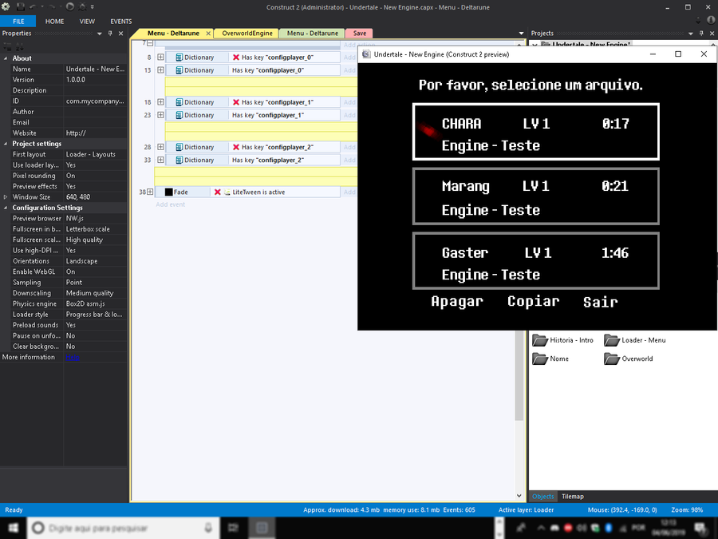Change the Preview browser NW.js value
Image resolution: width=718 pixels, height=539 pixels.
tap(95, 218)
